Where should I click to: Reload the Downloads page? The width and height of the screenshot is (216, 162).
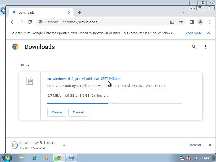coord(30,22)
